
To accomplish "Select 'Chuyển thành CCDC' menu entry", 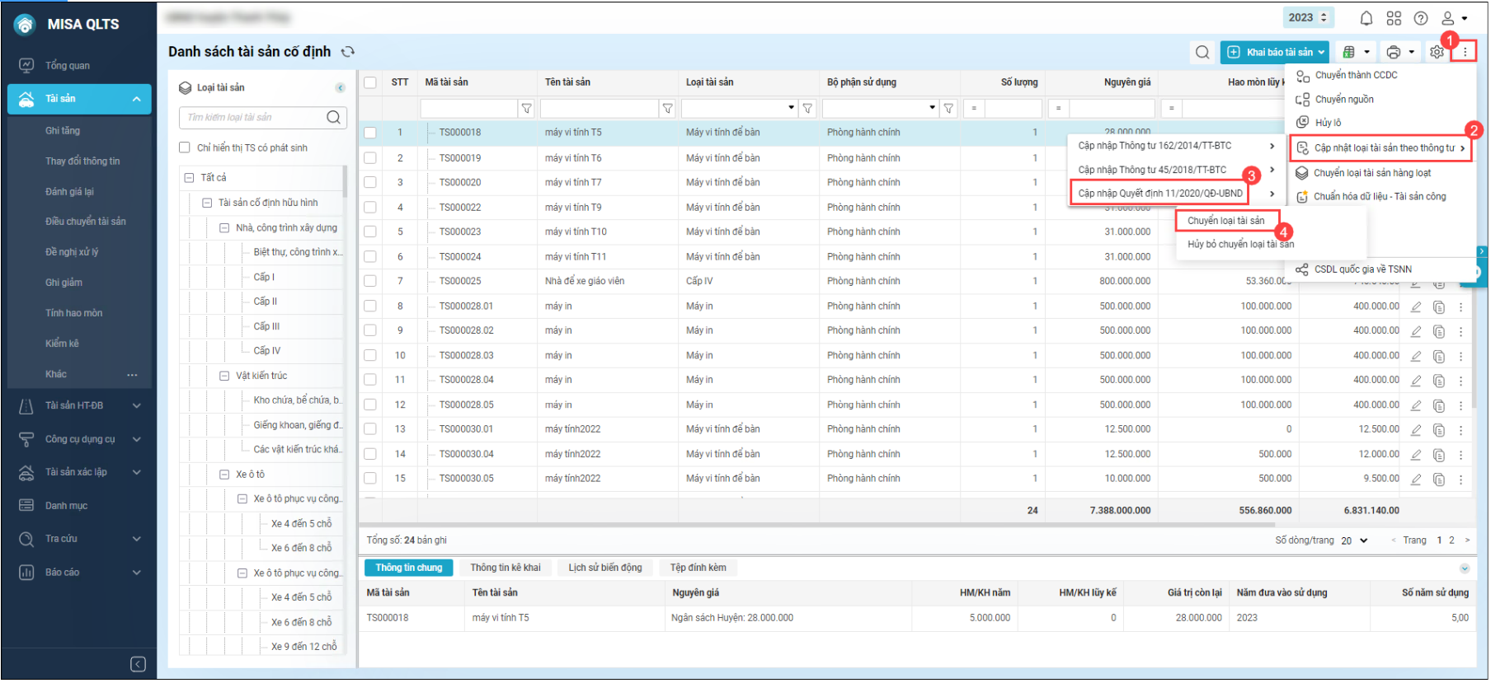I will 1356,76.
